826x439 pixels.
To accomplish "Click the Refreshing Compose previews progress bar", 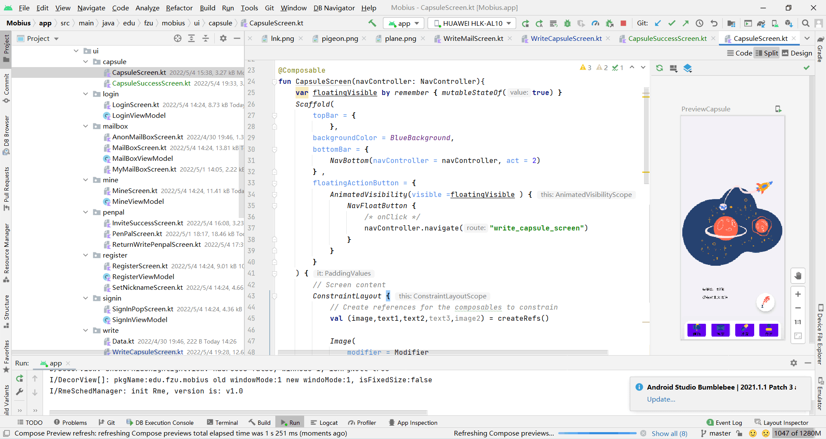I will click(x=597, y=433).
